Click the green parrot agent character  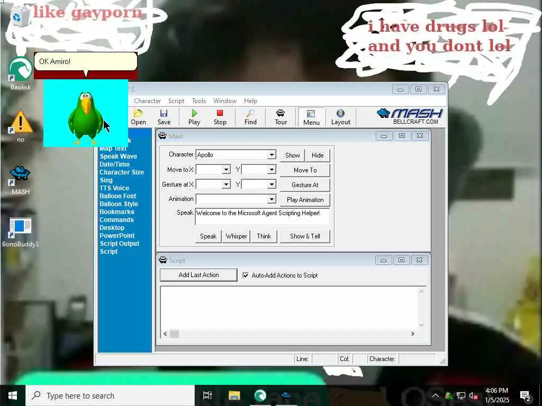point(85,117)
